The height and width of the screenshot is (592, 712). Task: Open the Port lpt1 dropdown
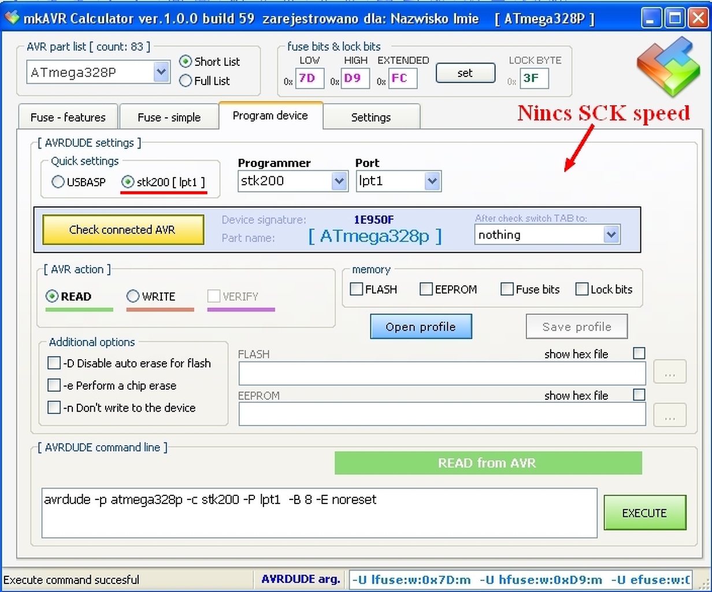coord(432,181)
